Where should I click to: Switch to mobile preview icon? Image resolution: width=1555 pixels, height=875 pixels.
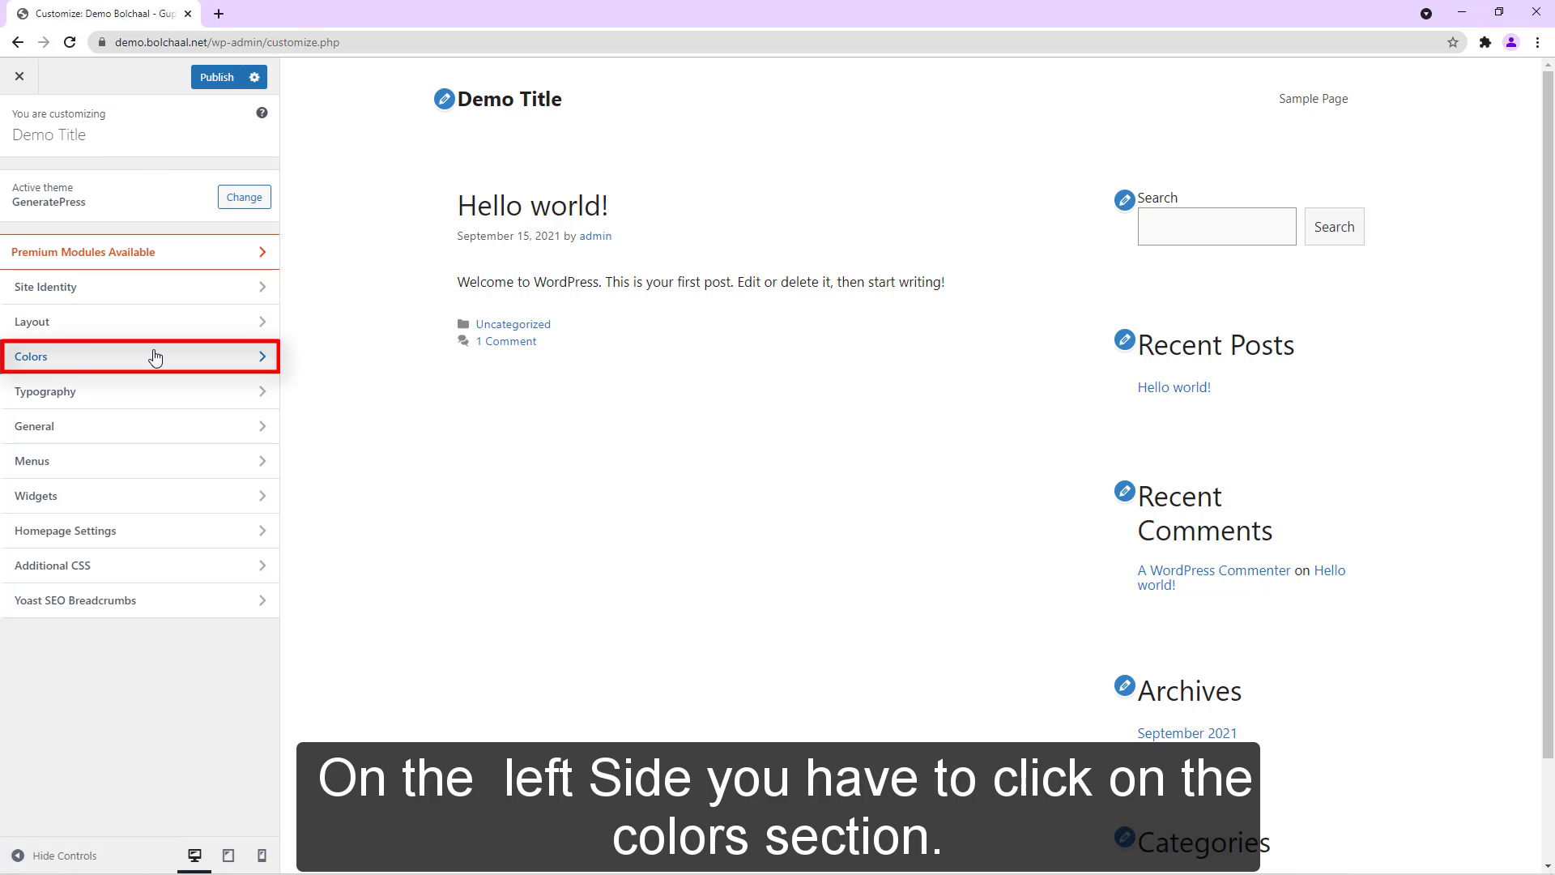click(x=262, y=856)
